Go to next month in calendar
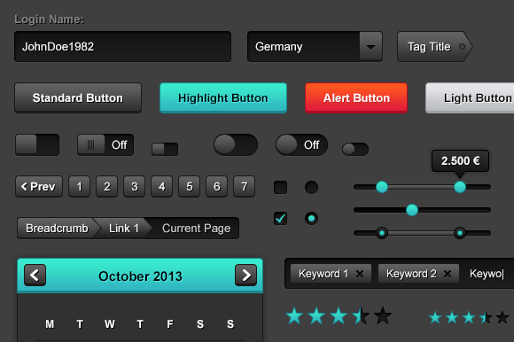Screen dimensions: 514x342 (245, 276)
